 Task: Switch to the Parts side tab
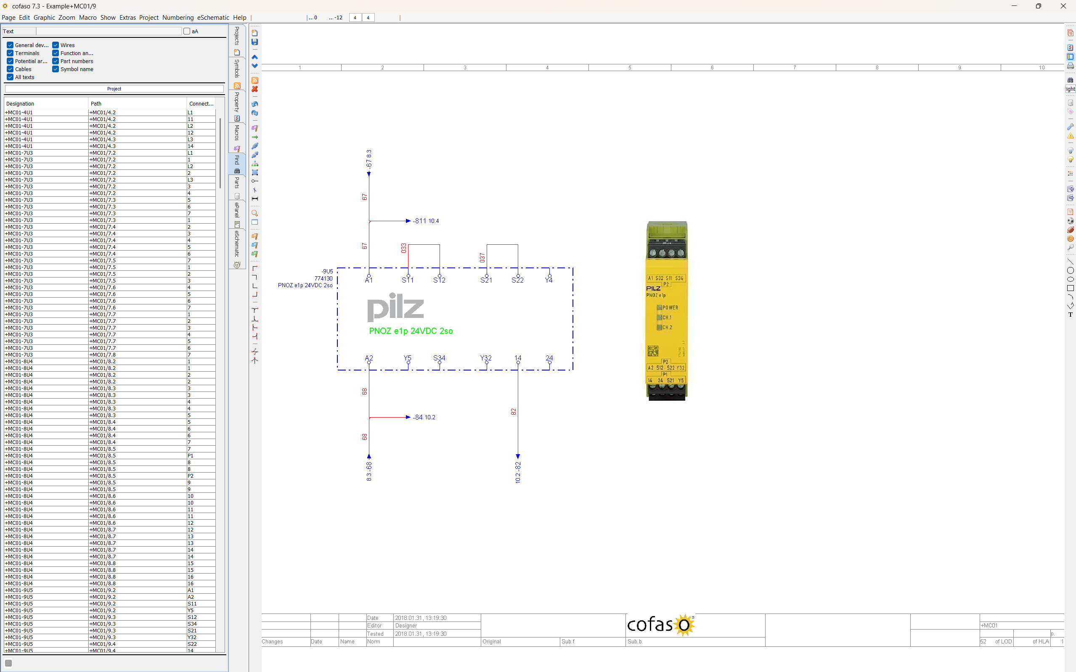tap(237, 188)
